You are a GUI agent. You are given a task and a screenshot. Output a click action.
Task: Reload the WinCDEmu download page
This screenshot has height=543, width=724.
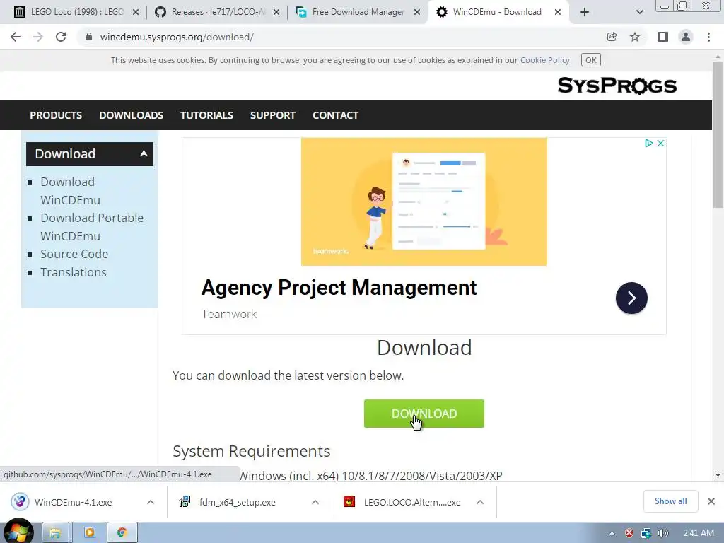61,37
